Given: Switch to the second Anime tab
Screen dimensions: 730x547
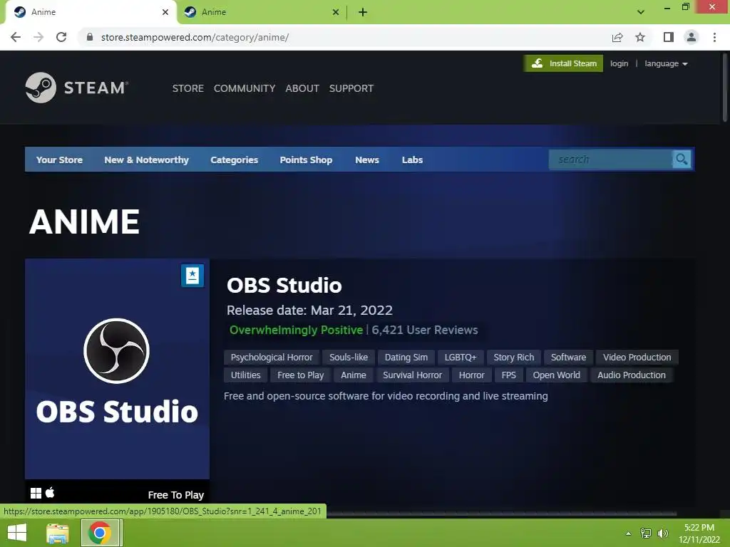Looking at the screenshot, I should click(261, 12).
